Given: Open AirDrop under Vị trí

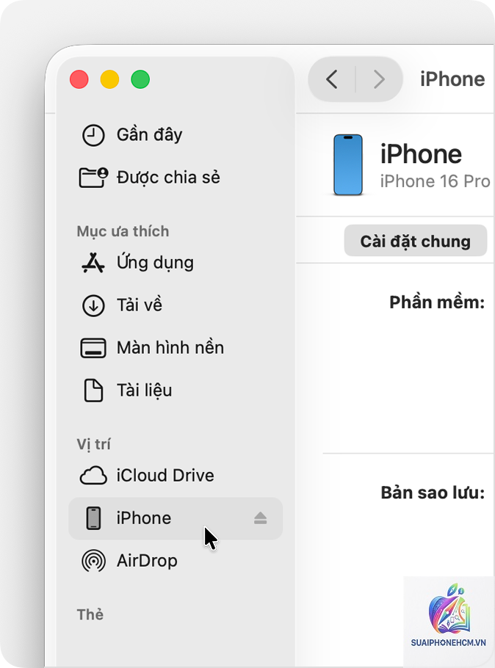Looking at the screenshot, I should point(147,561).
